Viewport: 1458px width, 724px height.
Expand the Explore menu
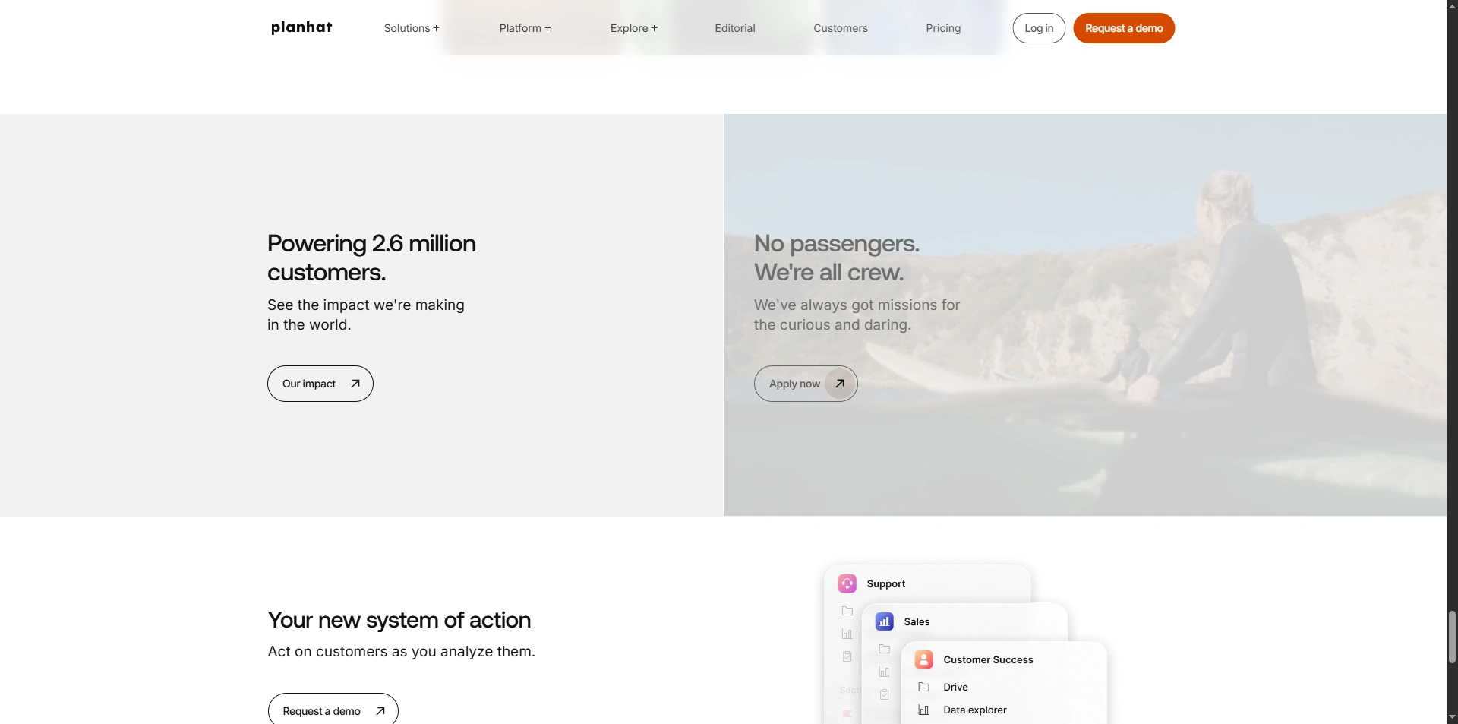pos(633,28)
